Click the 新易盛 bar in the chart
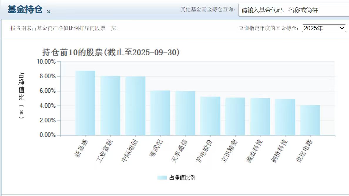 (x=85, y=103)
